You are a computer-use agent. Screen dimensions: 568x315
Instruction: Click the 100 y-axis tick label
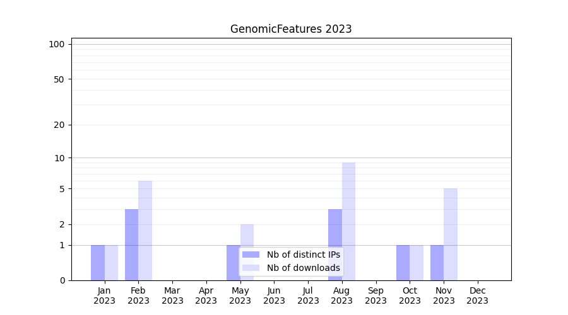(x=57, y=44)
